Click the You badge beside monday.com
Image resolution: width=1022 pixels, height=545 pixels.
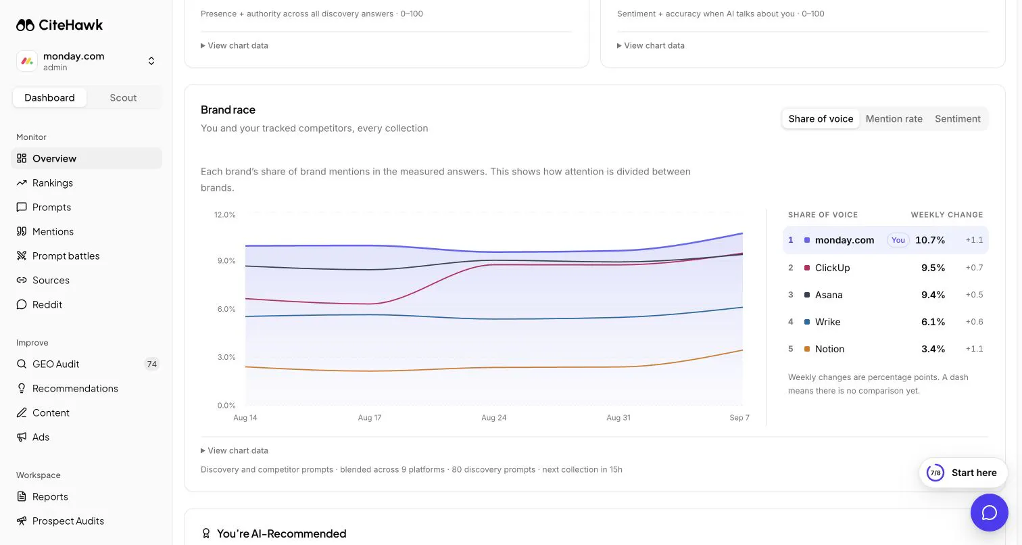pyautogui.click(x=898, y=240)
